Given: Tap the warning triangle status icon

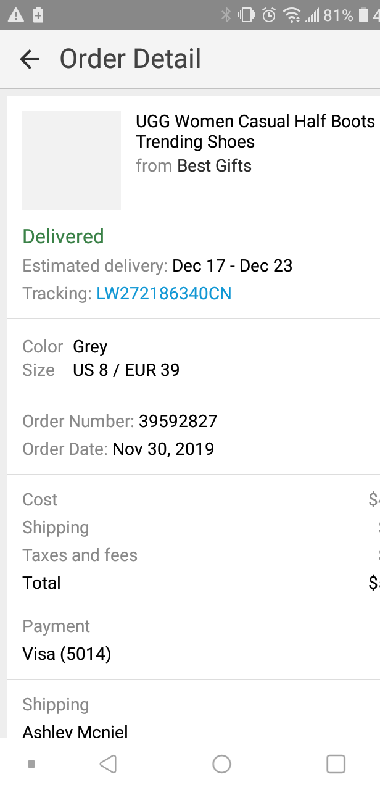Looking at the screenshot, I should point(15,15).
